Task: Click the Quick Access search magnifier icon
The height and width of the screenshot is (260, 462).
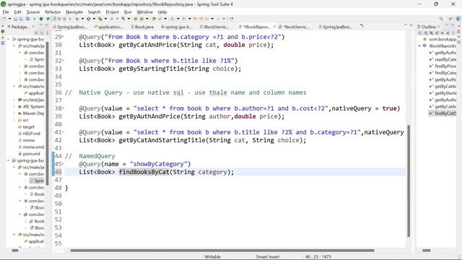Action: pos(441,19)
